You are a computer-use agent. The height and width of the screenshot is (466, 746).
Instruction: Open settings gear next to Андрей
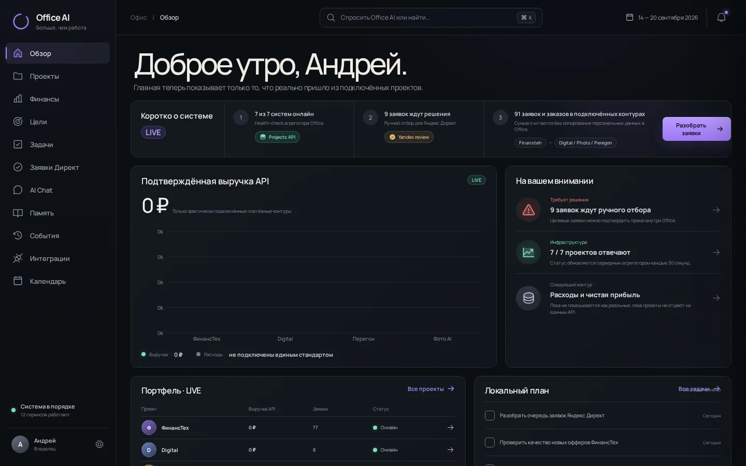pos(99,444)
